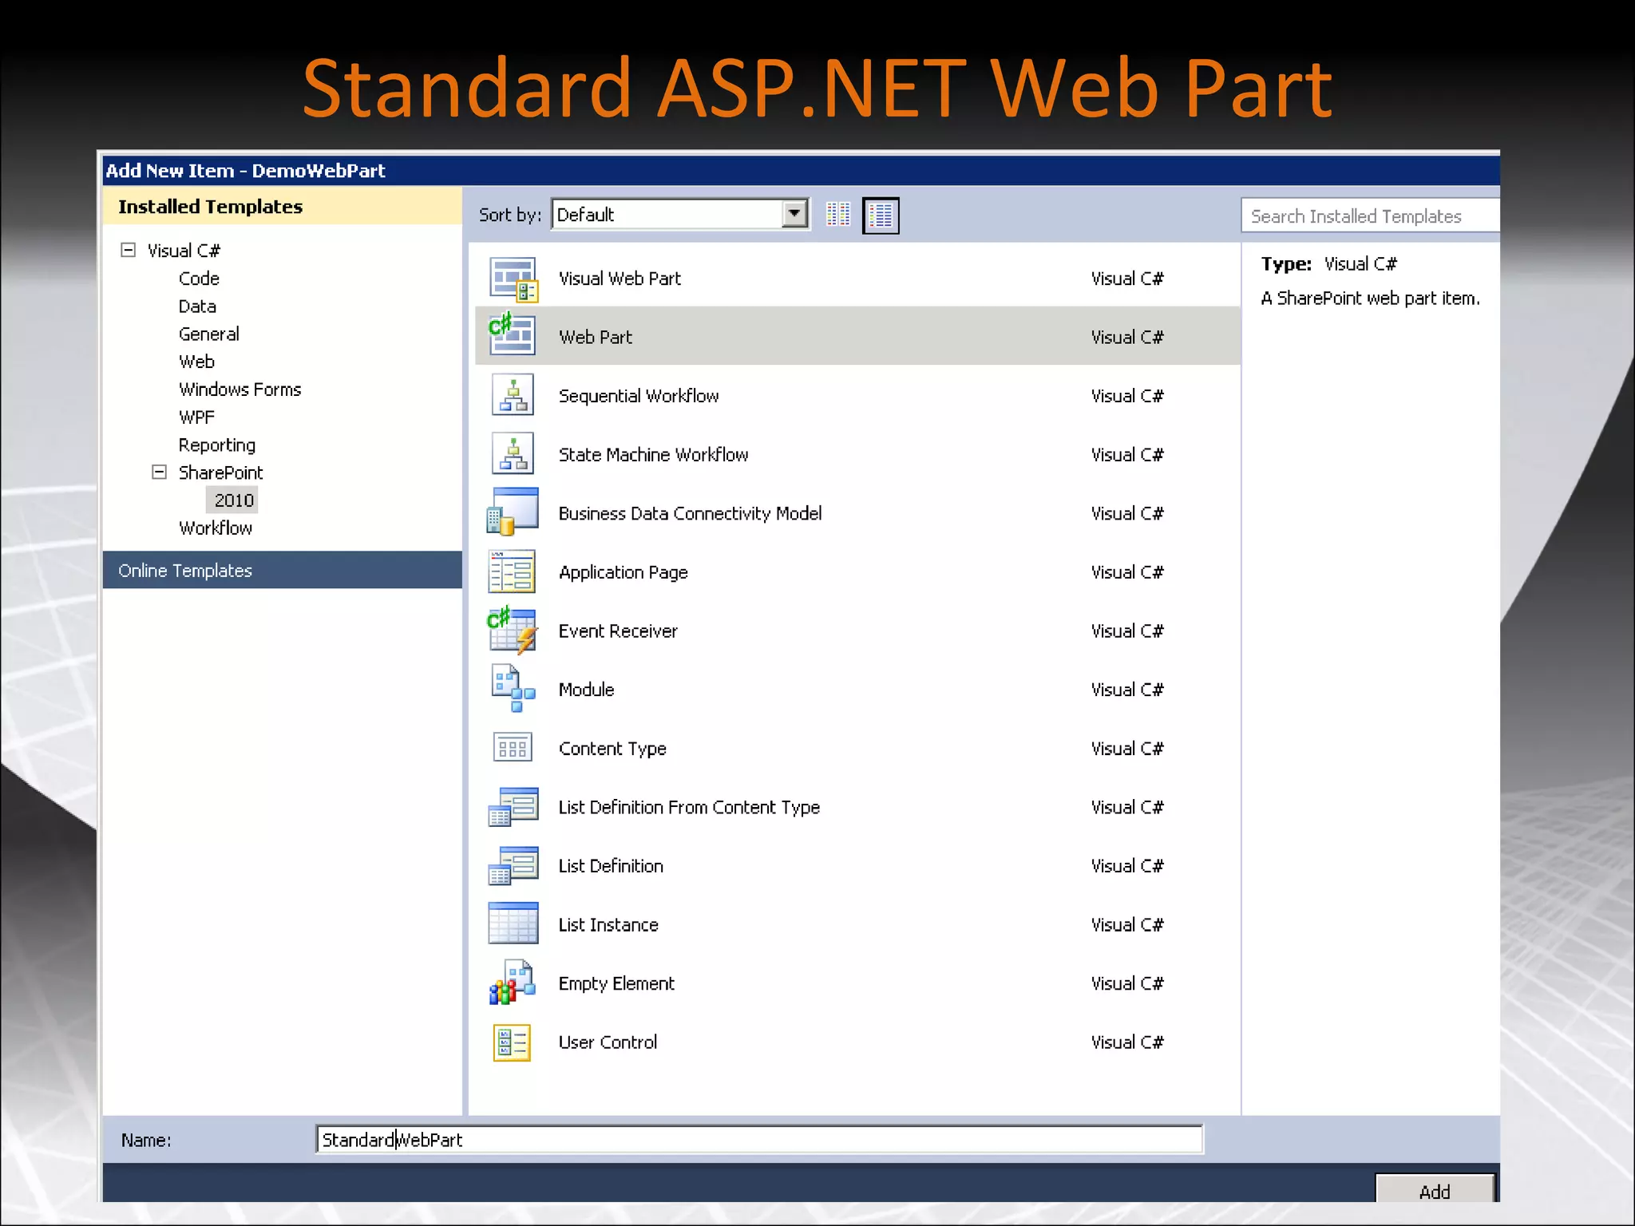Image resolution: width=1635 pixels, height=1226 pixels.
Task: Select the WPF category
Action: pos(196,417)
